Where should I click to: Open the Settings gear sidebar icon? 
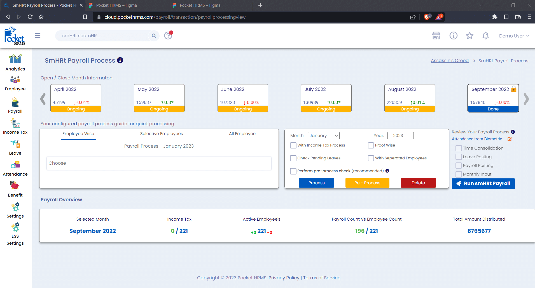click(15, 207)
